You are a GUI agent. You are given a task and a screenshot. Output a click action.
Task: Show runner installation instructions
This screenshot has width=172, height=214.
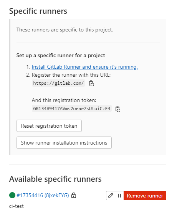pos(64,143)
